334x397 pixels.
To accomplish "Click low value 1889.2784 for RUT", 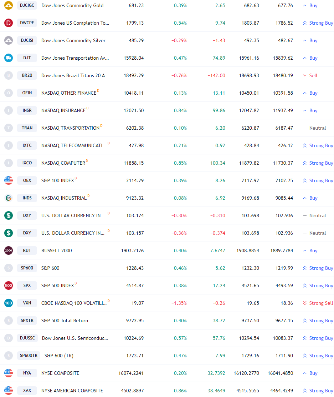I will click(282, 250).
